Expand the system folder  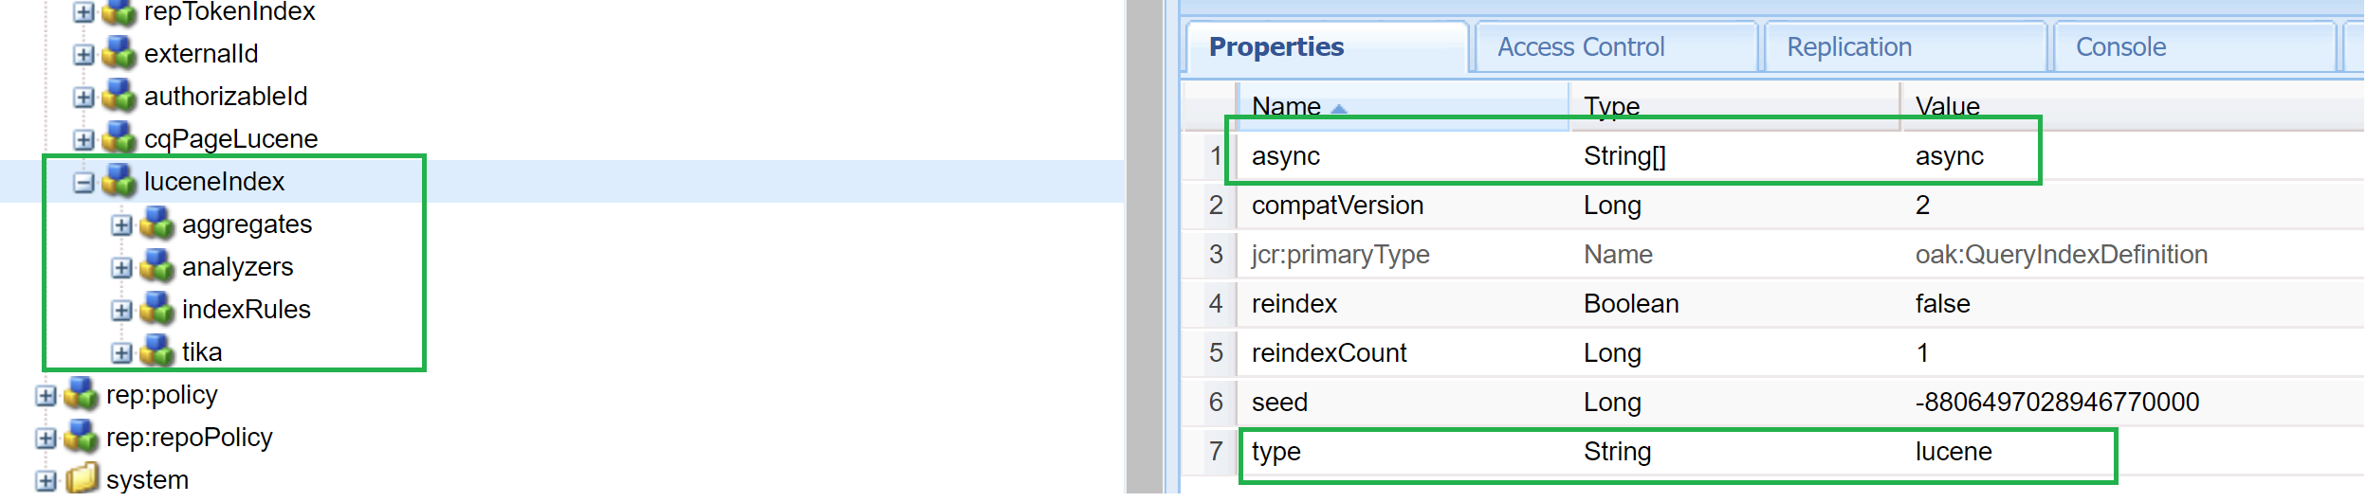pos(46,481)
